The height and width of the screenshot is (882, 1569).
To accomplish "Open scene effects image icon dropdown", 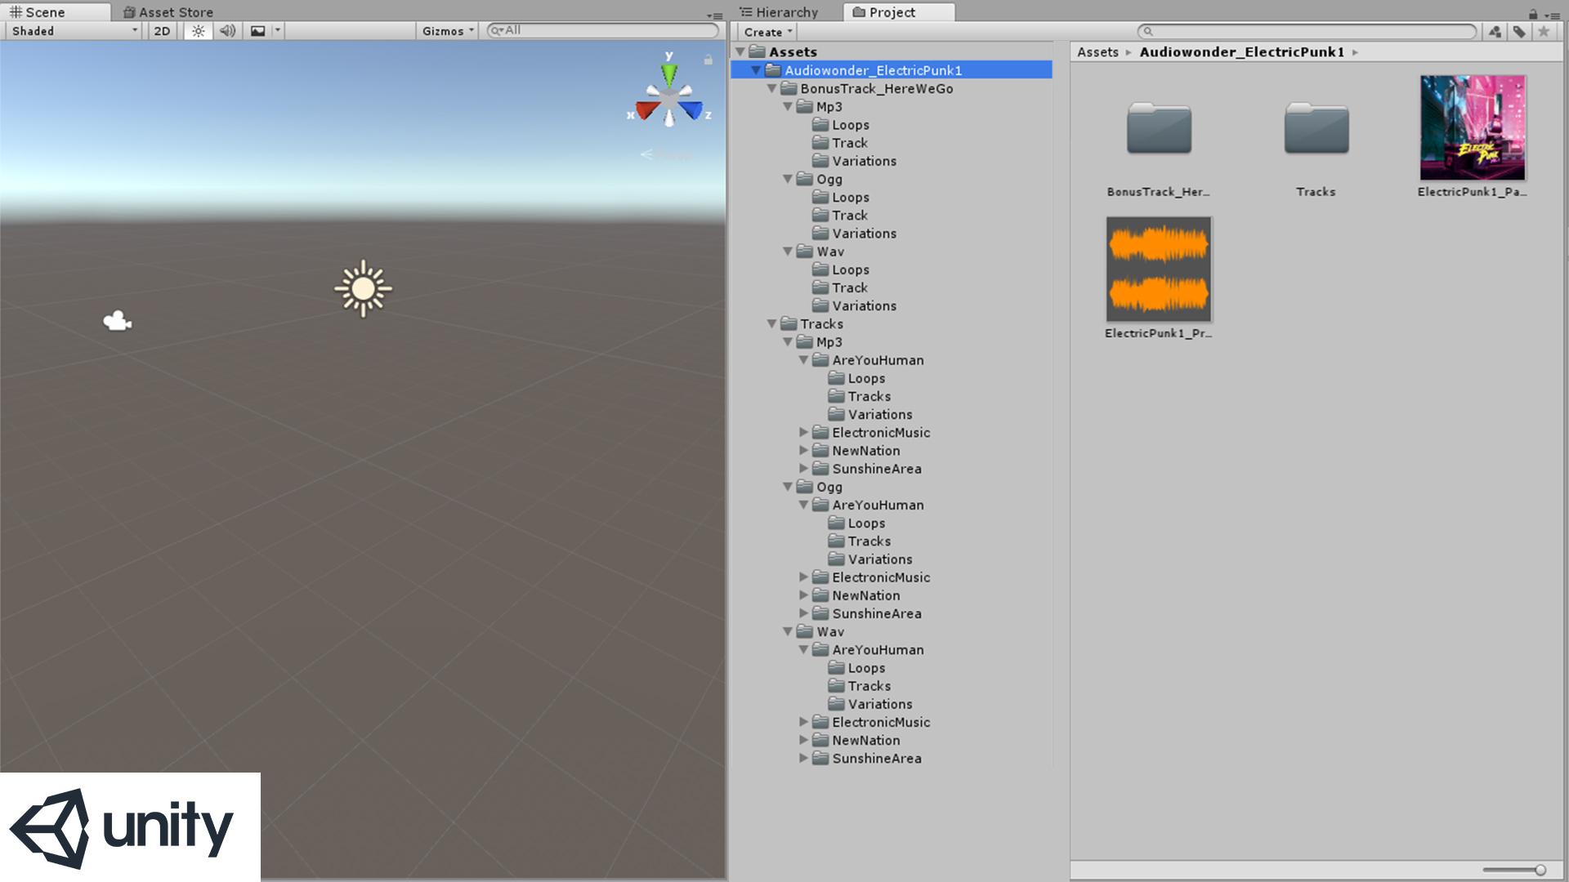I will (257, 31).
